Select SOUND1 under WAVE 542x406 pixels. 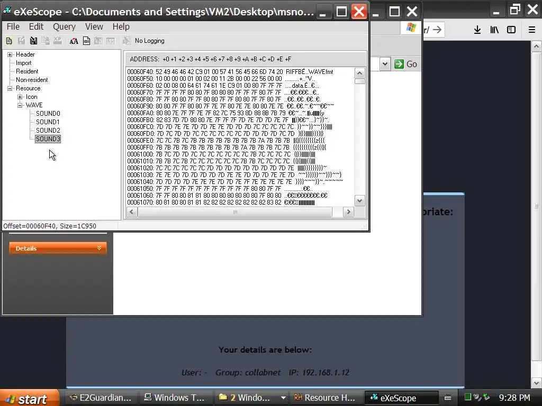click(48, 122)
